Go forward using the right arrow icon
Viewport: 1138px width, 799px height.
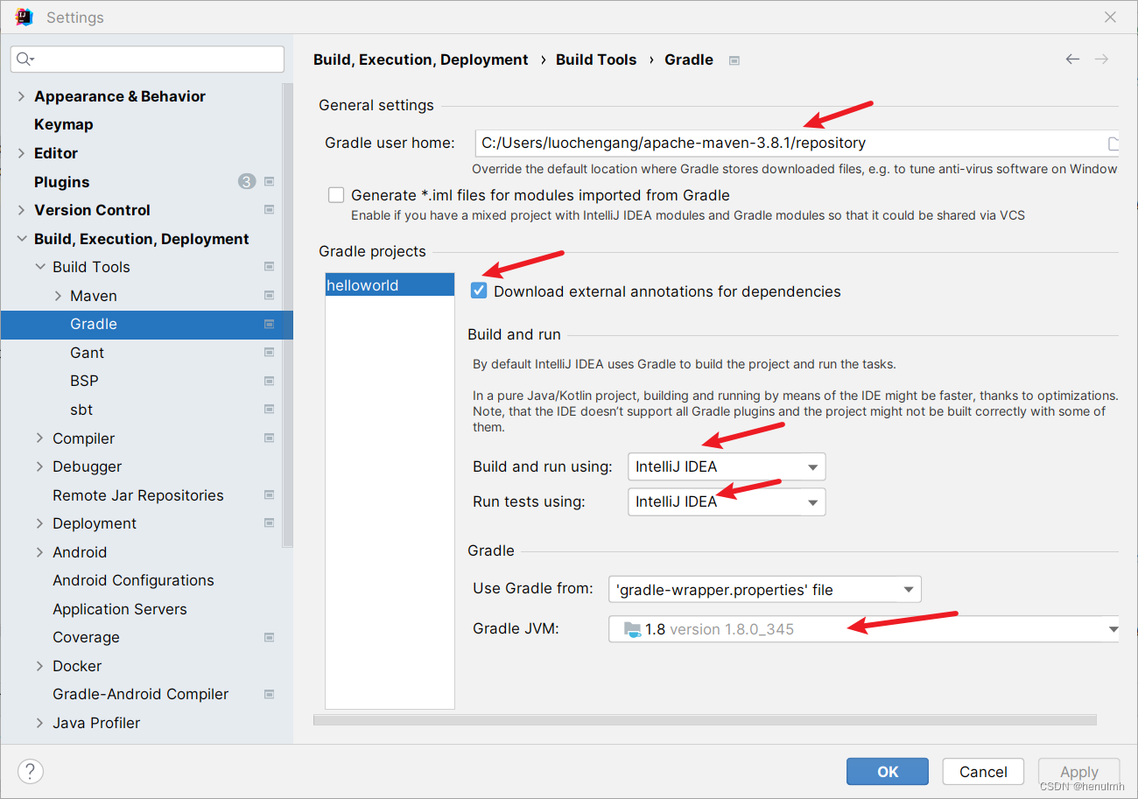[x=1101, y=60]
